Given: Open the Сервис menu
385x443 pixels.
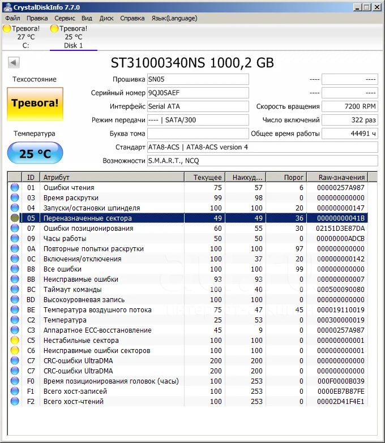Looking at the screenshot, I should (65, 18).
